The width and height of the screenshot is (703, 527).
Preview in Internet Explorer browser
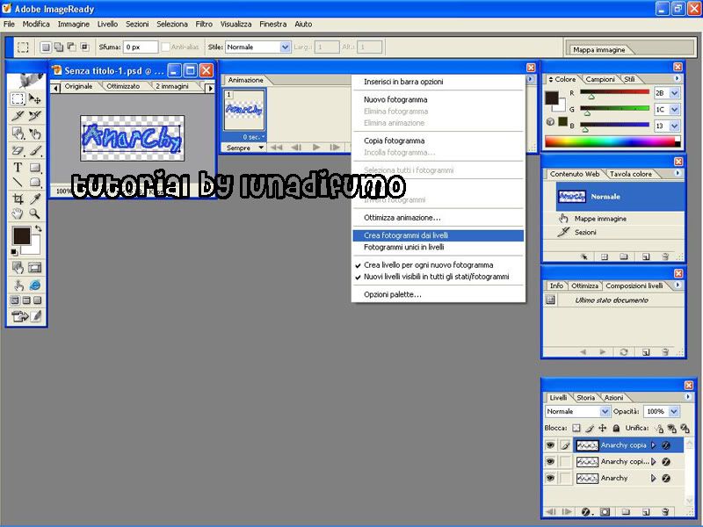[x=34, y=285]
